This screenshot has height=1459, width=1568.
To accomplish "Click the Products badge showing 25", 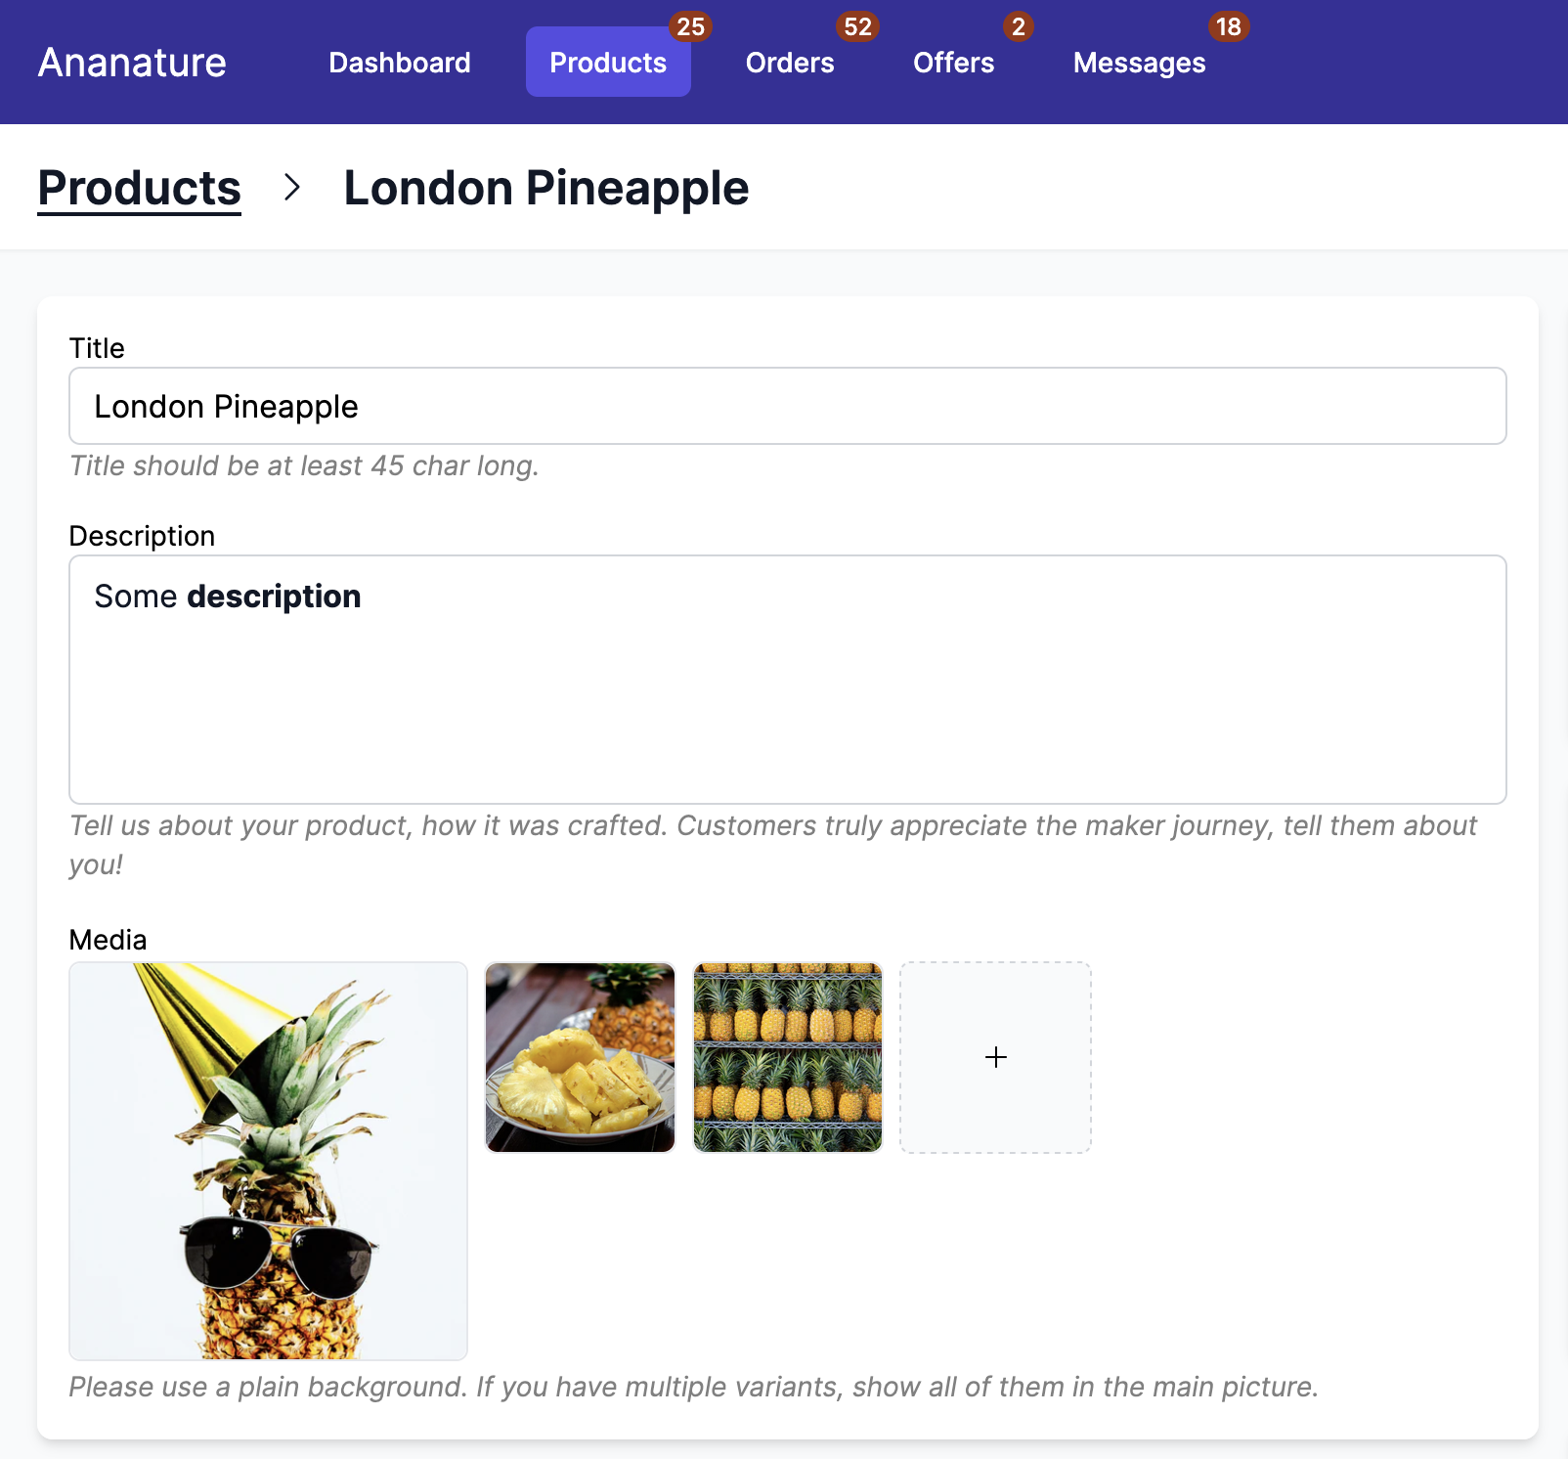I will 690,26.
